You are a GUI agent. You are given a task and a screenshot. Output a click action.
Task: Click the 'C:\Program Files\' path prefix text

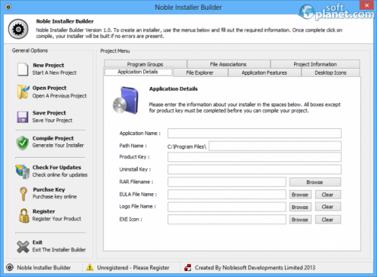pyautogui.click(x=187, y=146)
